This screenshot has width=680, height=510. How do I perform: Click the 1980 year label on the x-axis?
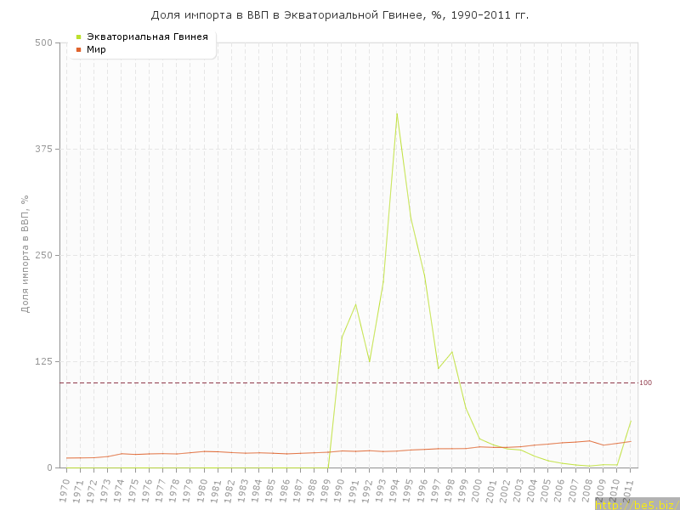click(203, 490)
